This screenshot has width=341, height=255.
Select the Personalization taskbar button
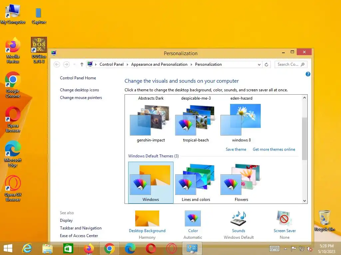tap(192, 248)
